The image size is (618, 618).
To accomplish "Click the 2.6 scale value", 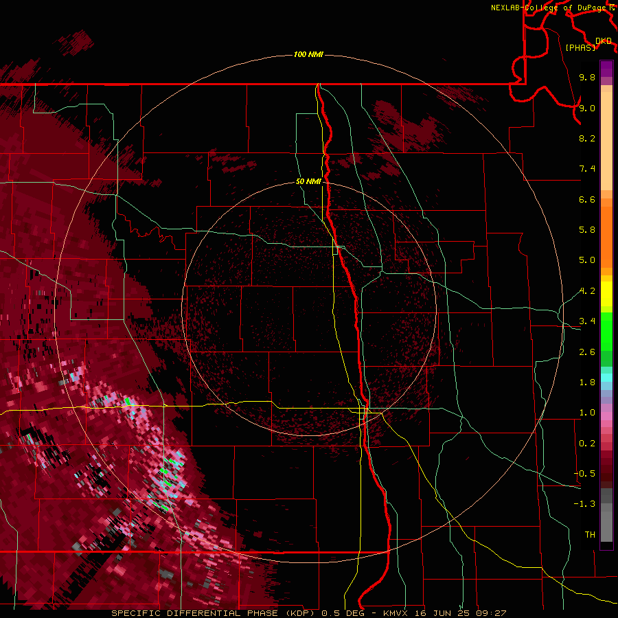I will [587, 352].
